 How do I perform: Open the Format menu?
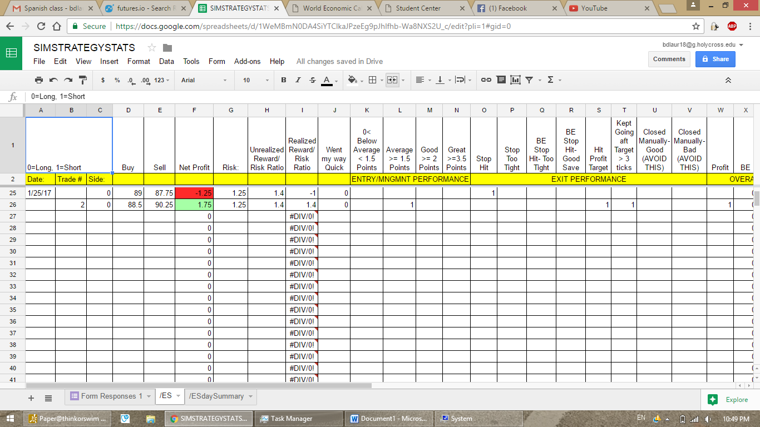coord(139,61)
